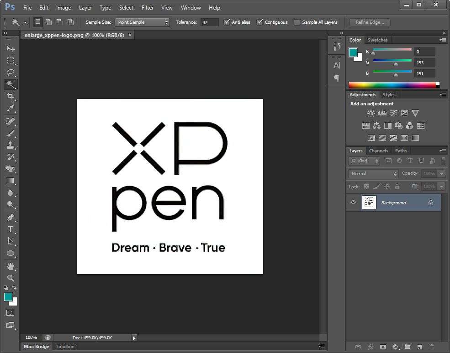Select the Zoom tool
Viewport: 450px width, 353px height.
(x=10, y=278)
